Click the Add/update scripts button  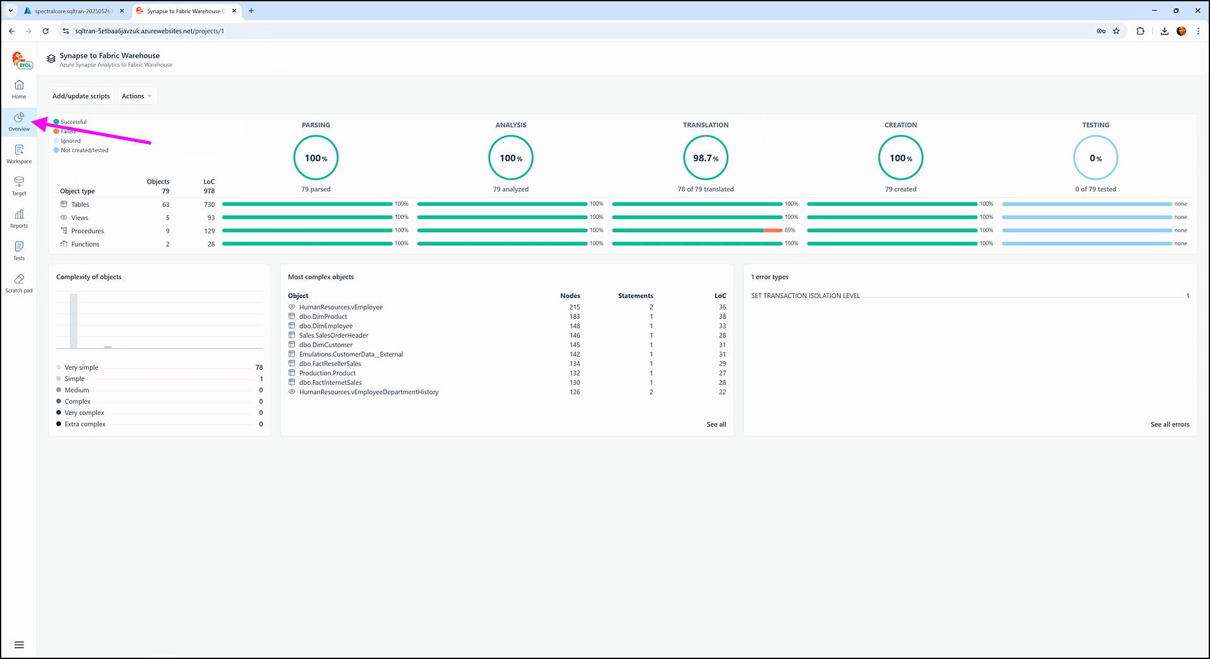[x=81, y=96]
